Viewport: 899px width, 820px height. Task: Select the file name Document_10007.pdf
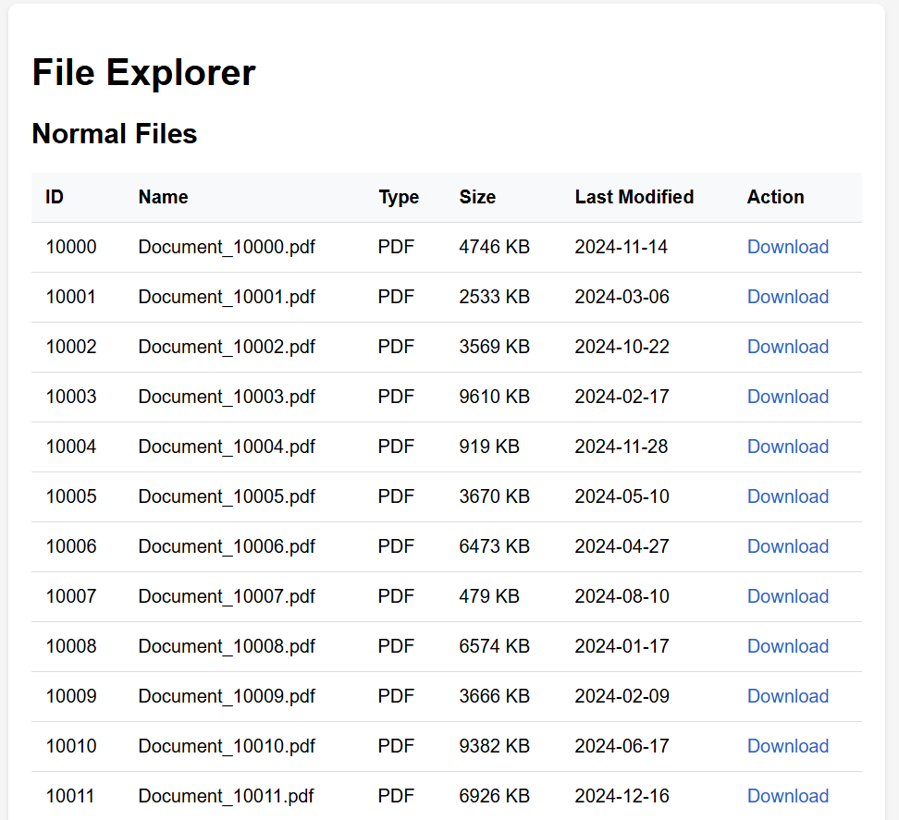pos(227,596)
